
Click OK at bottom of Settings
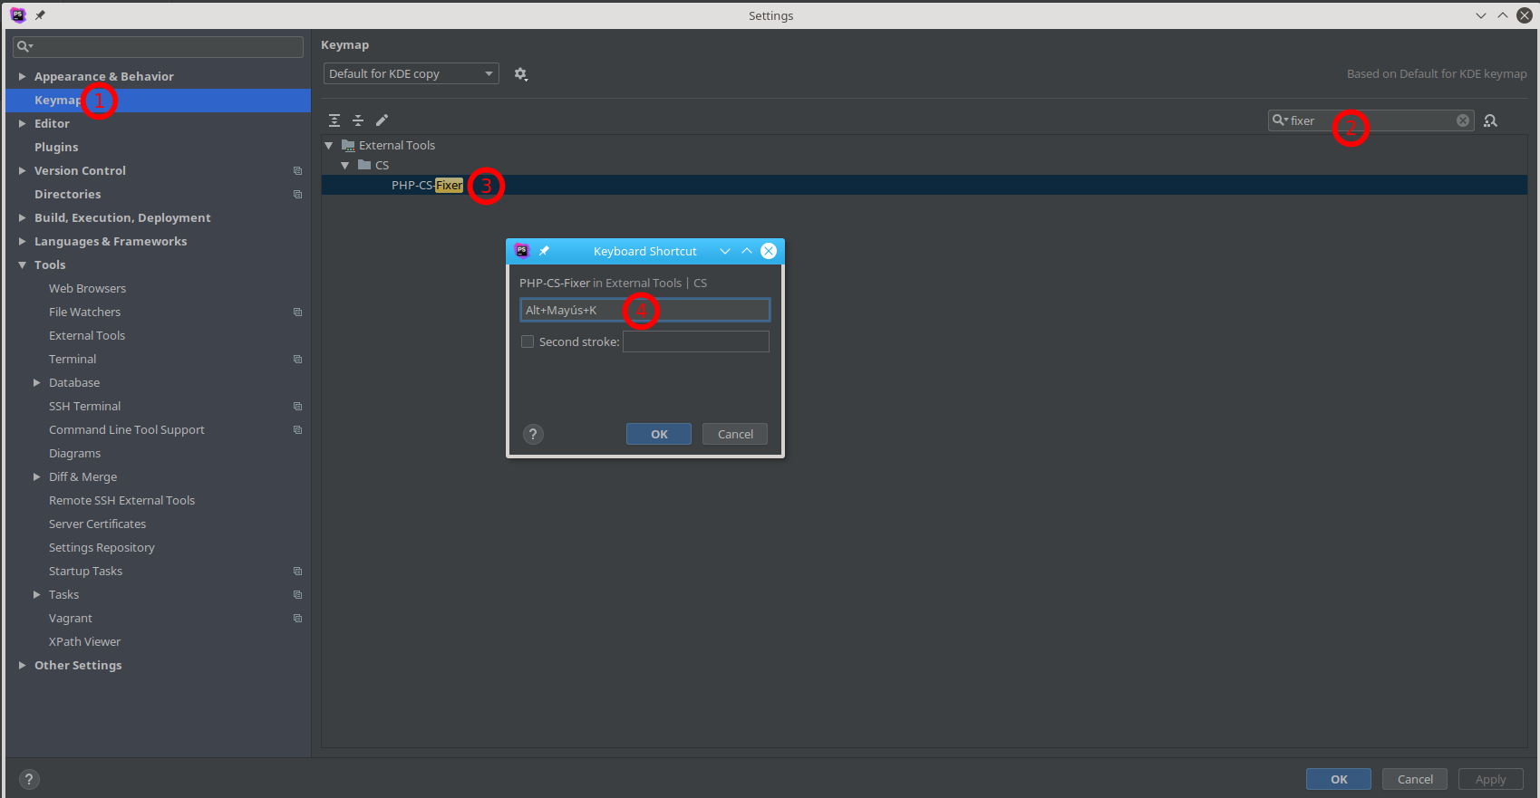(1339, 779)
